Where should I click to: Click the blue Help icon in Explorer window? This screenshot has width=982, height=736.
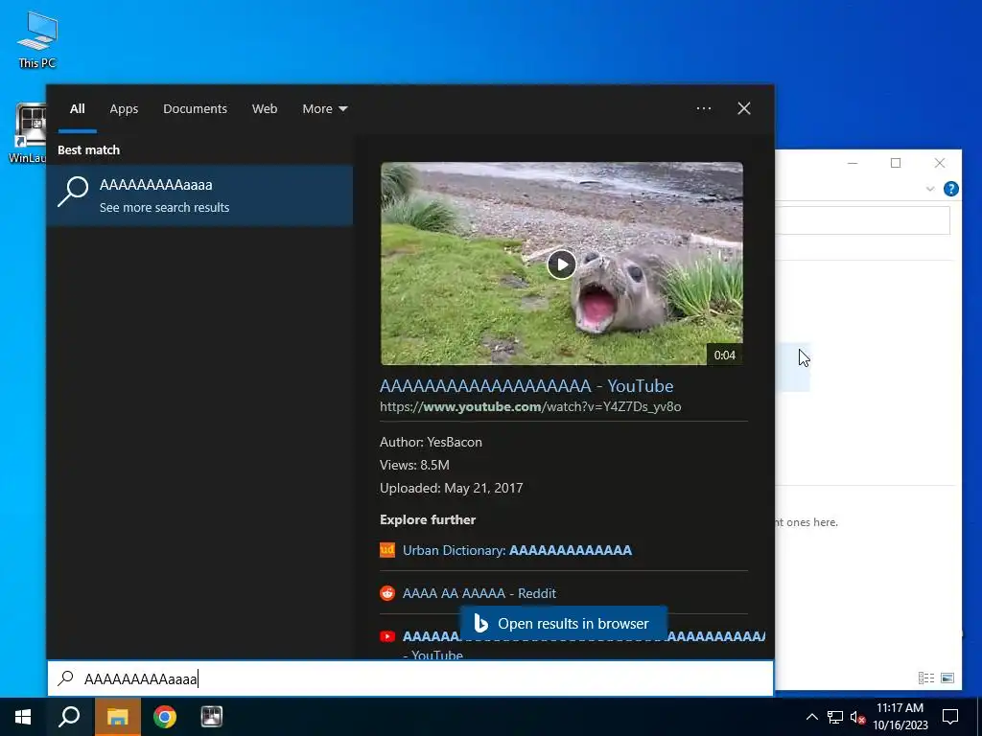tap(950, 189)
